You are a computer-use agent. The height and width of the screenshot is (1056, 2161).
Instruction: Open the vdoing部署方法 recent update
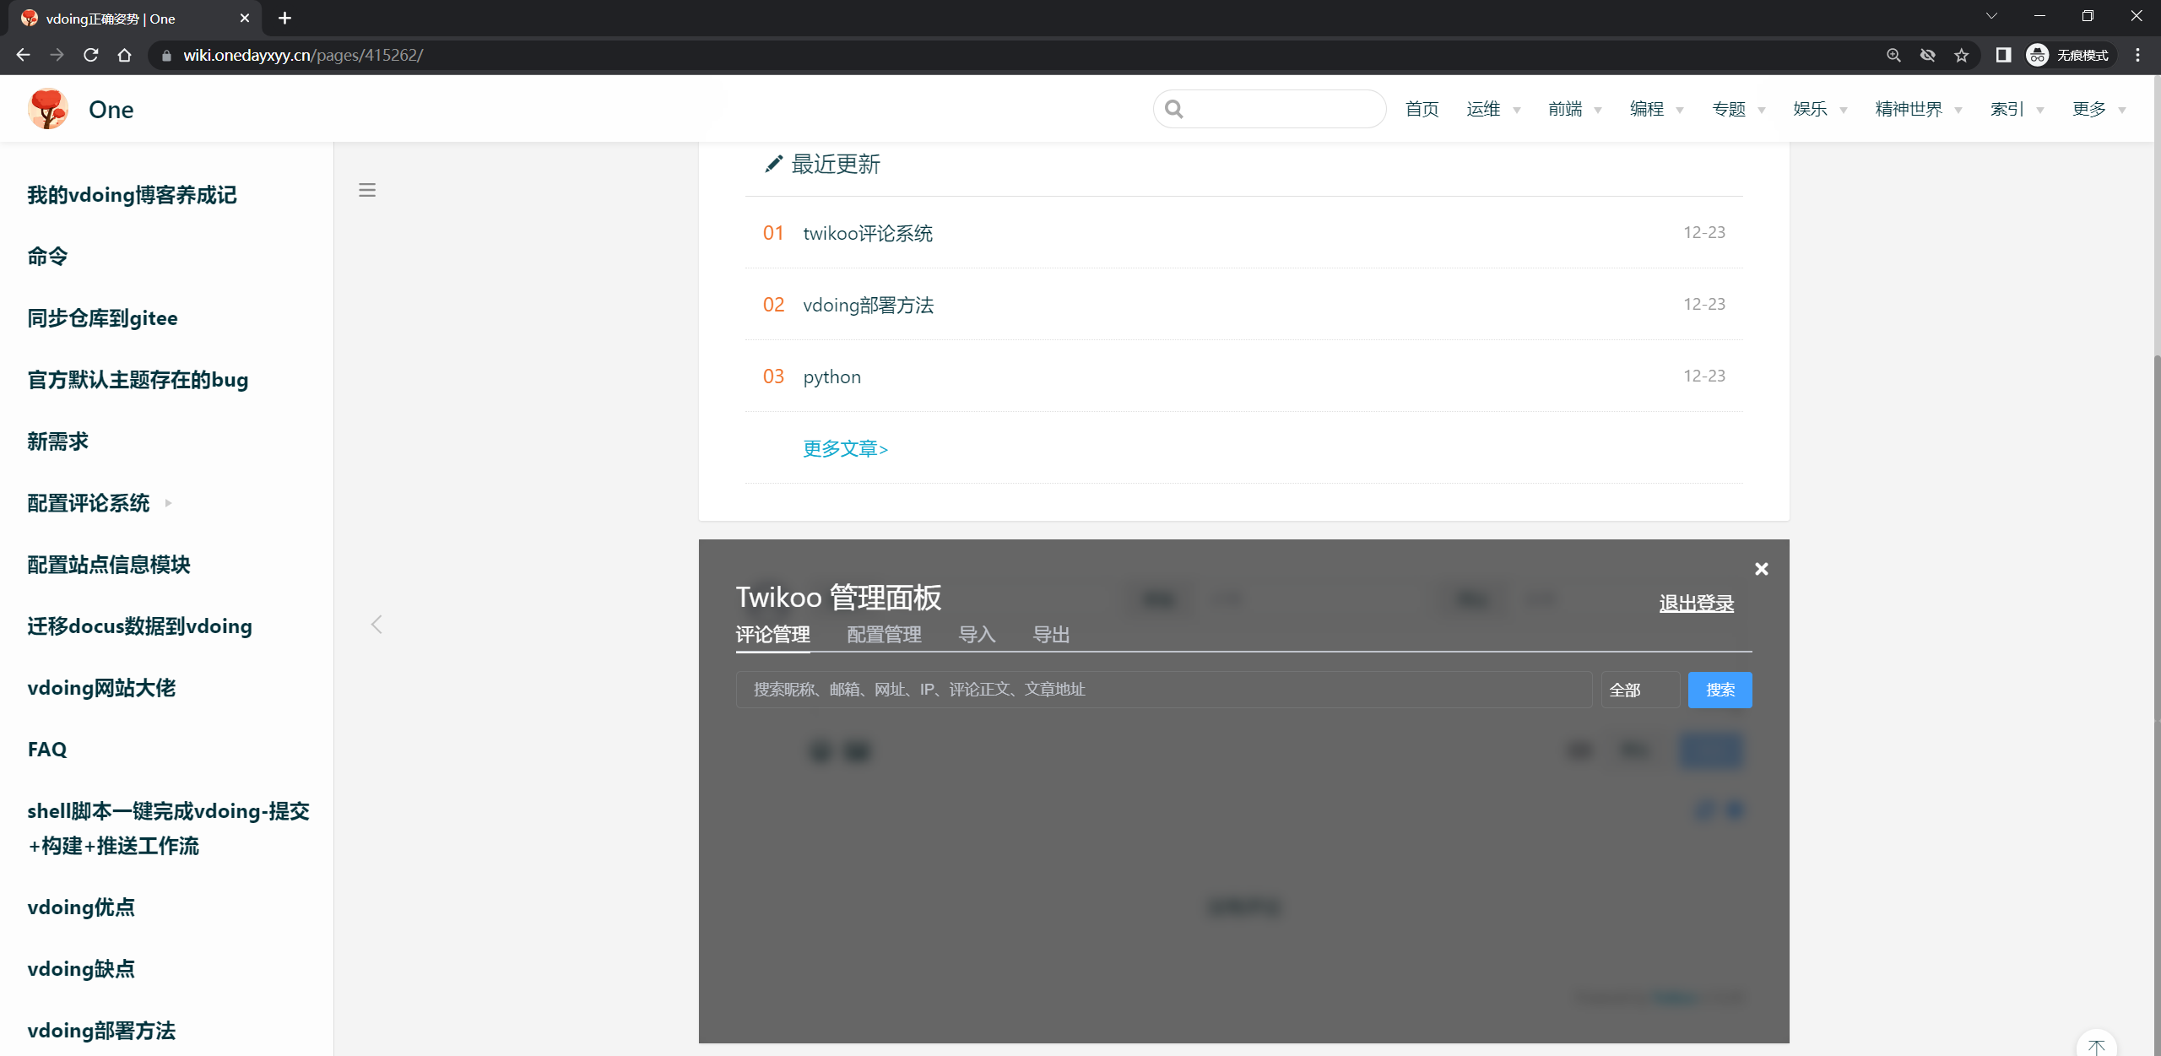tap(868, 305)
